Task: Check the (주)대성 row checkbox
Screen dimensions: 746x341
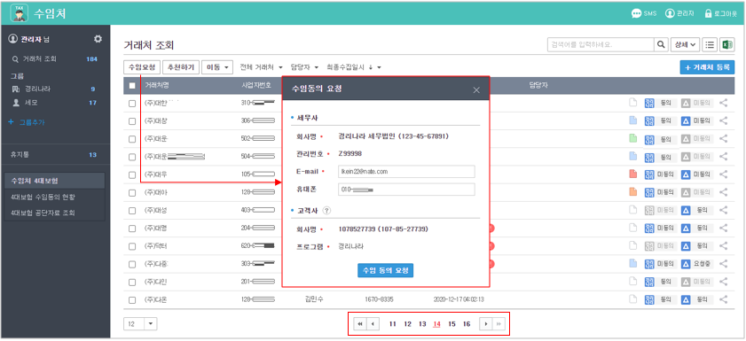Action: pyautogui.click(x=132, y=211)
